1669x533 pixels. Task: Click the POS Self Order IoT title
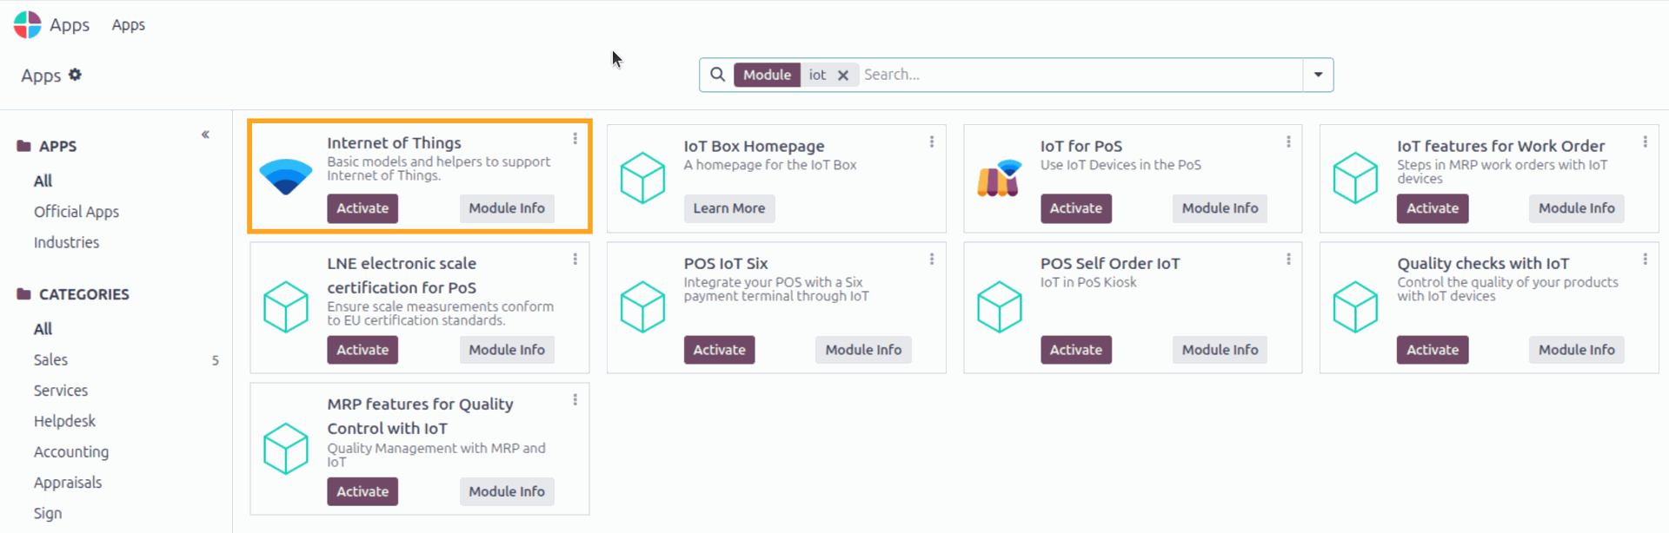(x=1110, y=263)
